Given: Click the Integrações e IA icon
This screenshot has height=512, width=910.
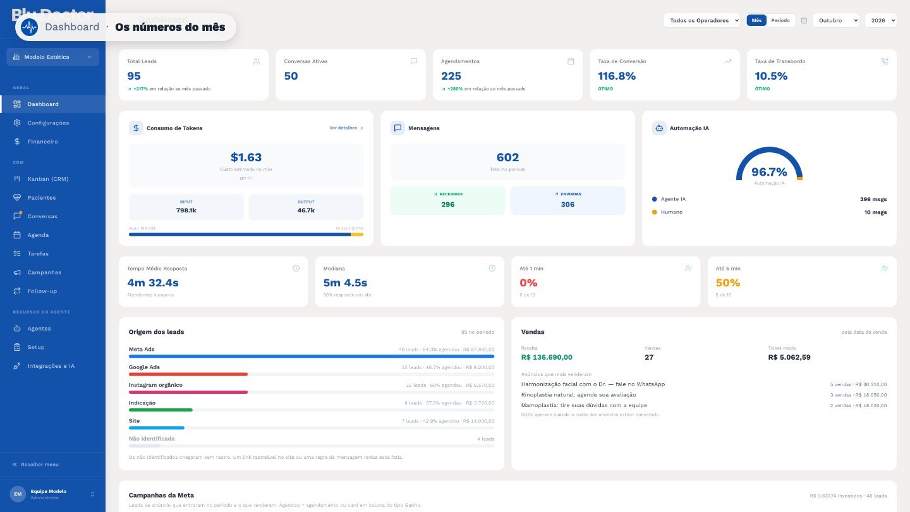Looking at the screenshot, I should coord(17,366).
